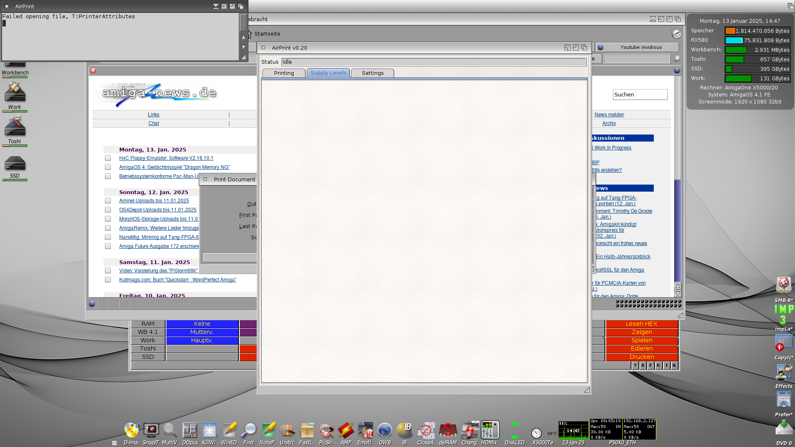Run delRAM from the dock
Screen dimensions: 795x447
[x=448, y=430]
